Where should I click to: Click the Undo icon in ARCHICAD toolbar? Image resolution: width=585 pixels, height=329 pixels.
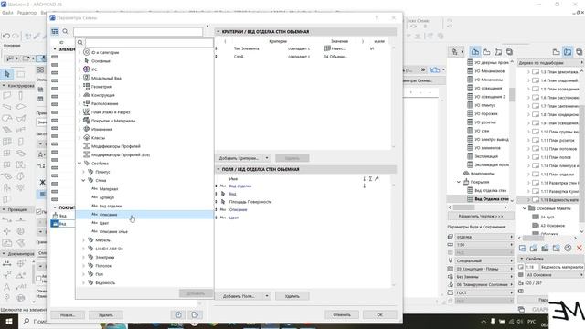click(6, 37)
